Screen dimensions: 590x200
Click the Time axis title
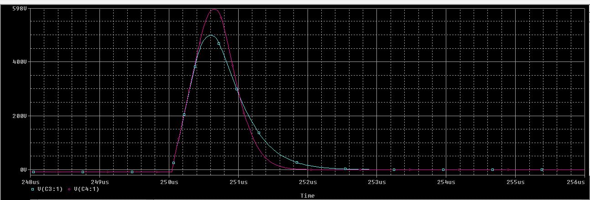tap(307, 195)
